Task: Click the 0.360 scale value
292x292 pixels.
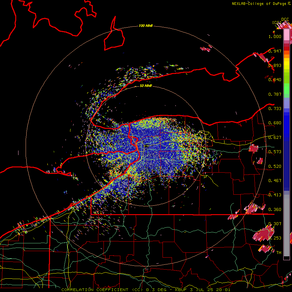Action: coord(275,210)
